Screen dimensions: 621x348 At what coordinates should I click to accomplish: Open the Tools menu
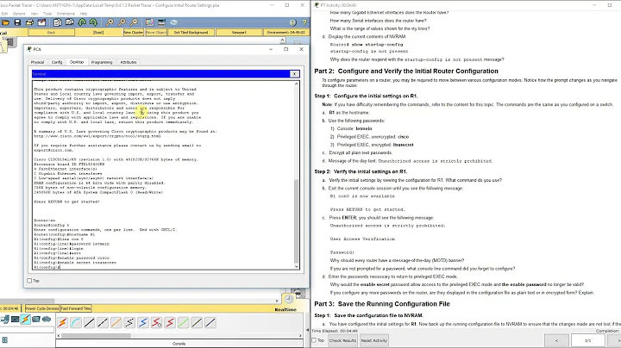point(47,14)
